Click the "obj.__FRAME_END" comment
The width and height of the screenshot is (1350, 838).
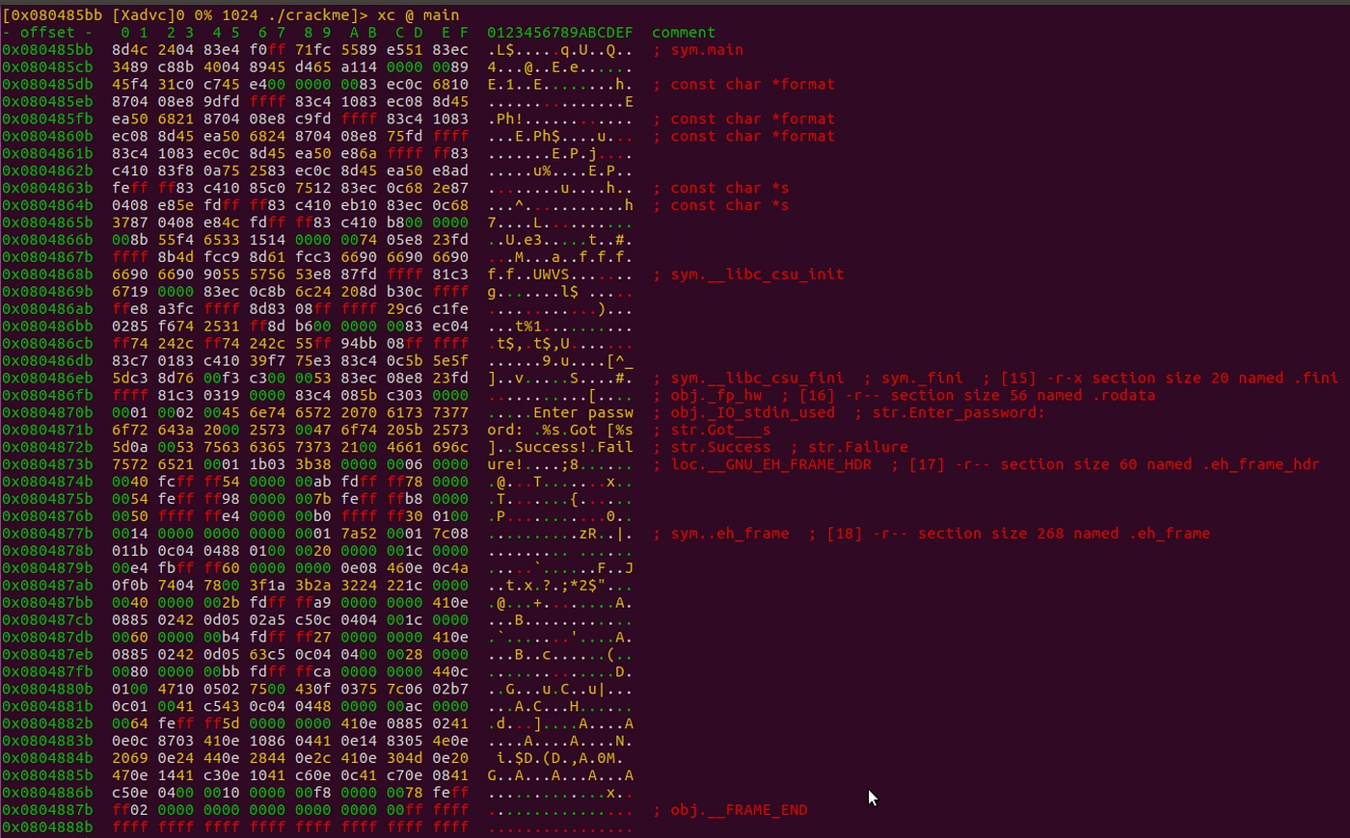click(739, 810)
